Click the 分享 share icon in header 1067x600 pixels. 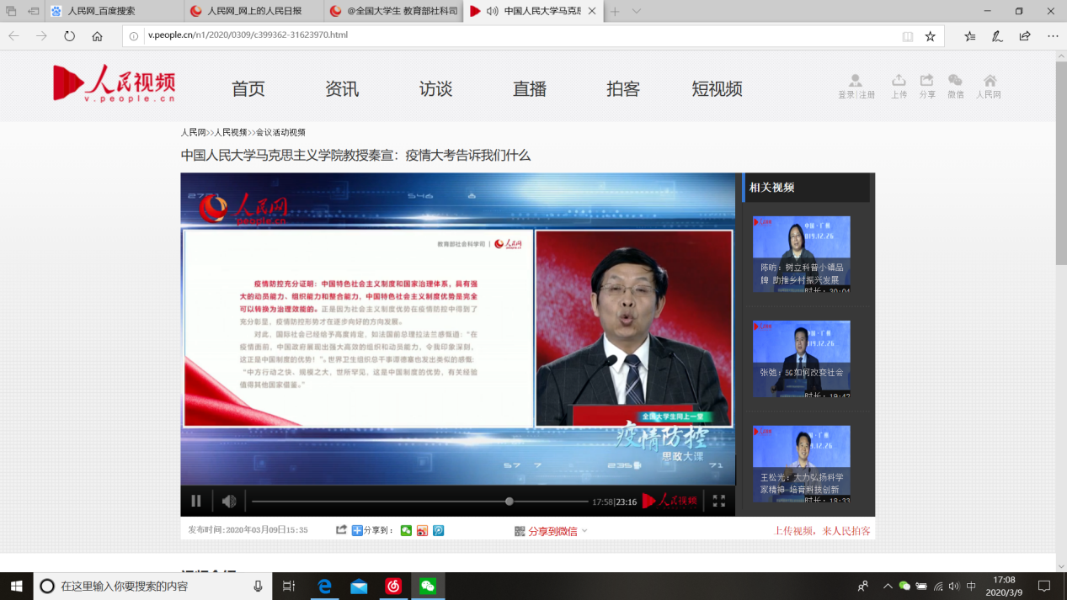click(x=926, y=81)
